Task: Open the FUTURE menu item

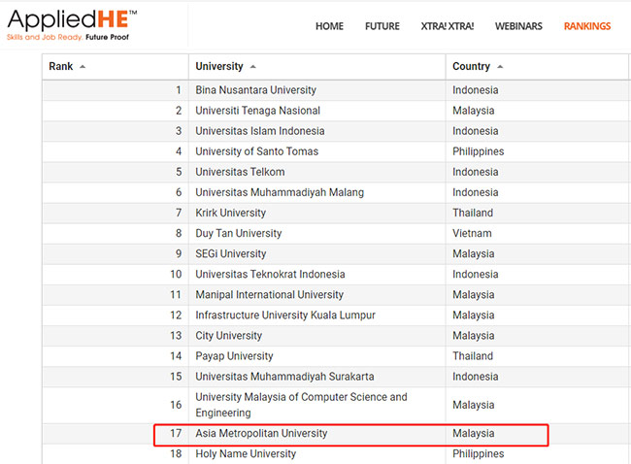Action: click(x=382, y=26)
